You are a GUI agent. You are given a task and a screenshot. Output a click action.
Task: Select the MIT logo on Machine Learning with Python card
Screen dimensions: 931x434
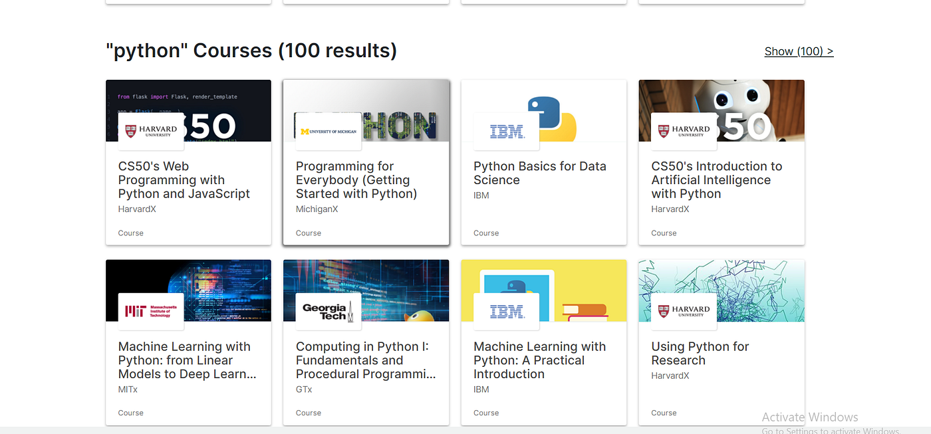pos(150,311)
